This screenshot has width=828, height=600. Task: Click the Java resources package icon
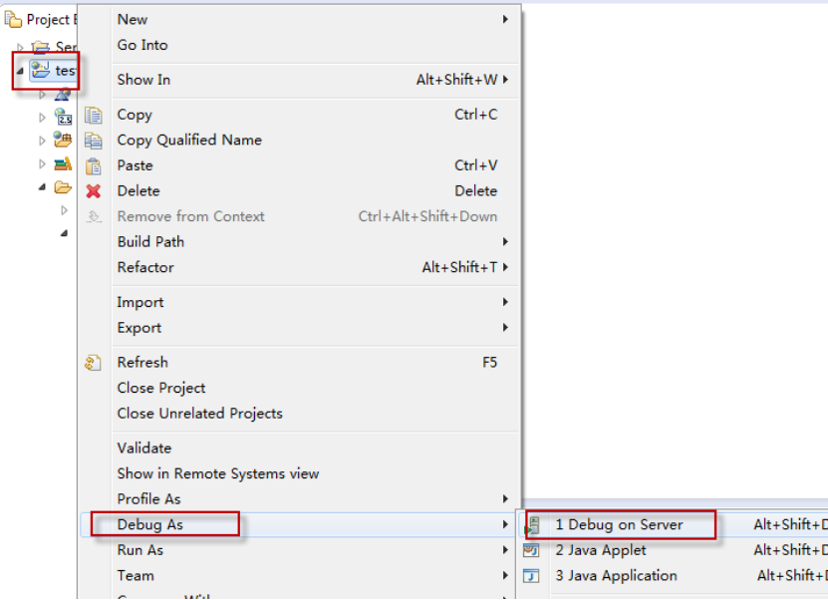pos(63,140)
